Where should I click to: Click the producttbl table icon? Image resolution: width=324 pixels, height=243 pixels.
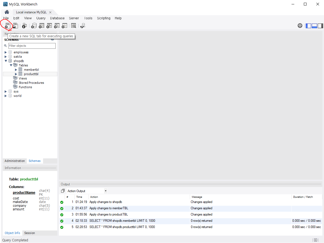pos(20,74)
